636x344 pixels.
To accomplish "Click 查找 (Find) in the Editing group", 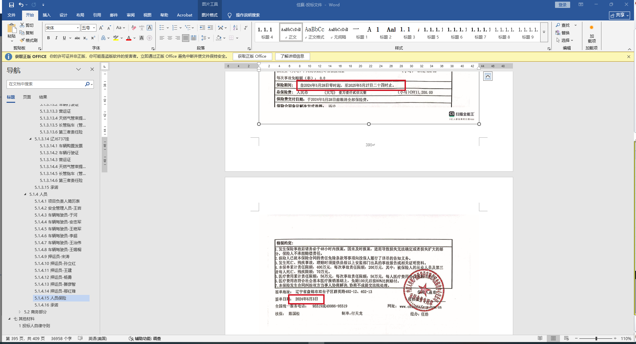I will coord(563,25).
